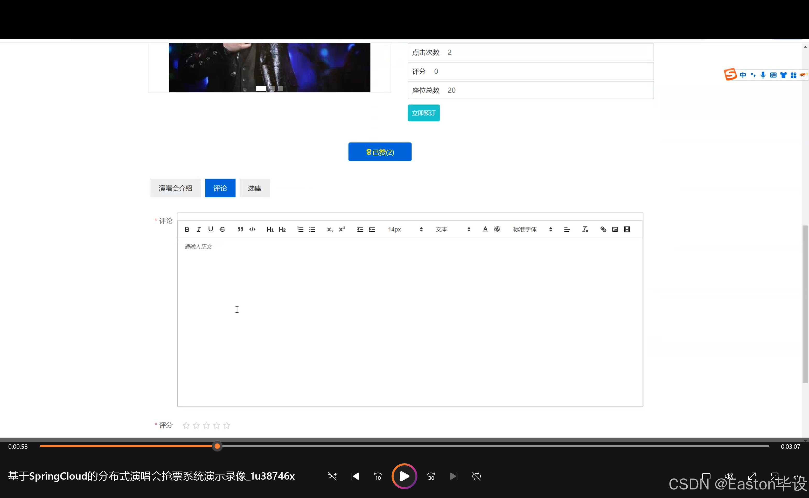Toggle shuffle playback mode
809x498 pixels.
[332, 476]
